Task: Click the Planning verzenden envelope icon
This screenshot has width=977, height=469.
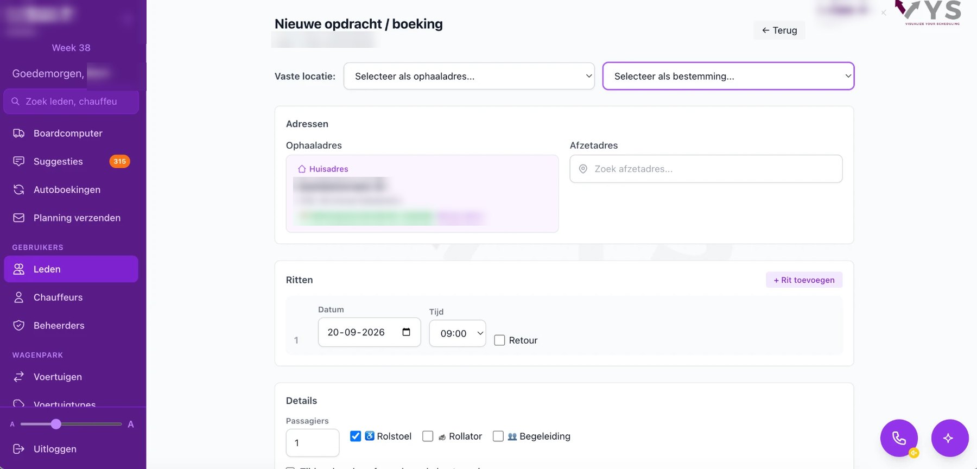Action: click(x=19, y=218)
